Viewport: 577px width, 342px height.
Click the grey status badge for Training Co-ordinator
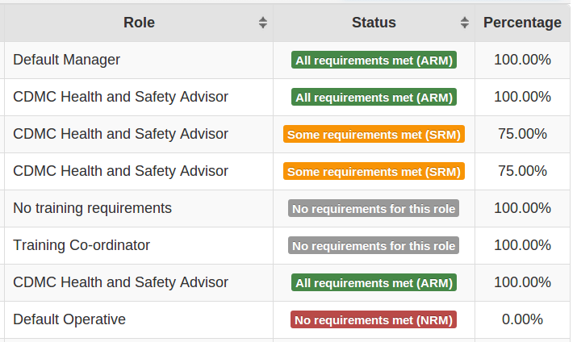click(x=374, y=246)
